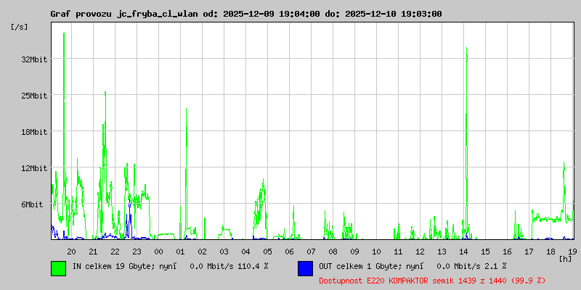Select the 05 hour marker on the X axis
This screenshot has width=581, height=290.
(267, 251)
